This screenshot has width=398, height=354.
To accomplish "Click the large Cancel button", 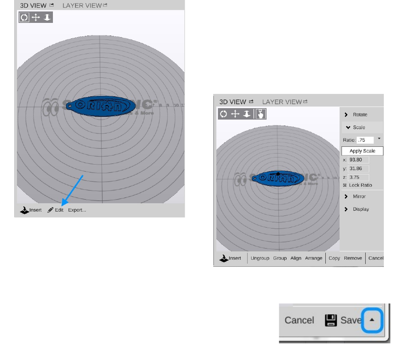I will click(x=299, y=320).
